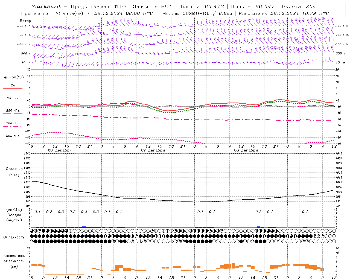Viewport: 350px width, 280px height.
Task: Select the Модель COSMO-RU / 6.6км label
Action: click(197, 13)
